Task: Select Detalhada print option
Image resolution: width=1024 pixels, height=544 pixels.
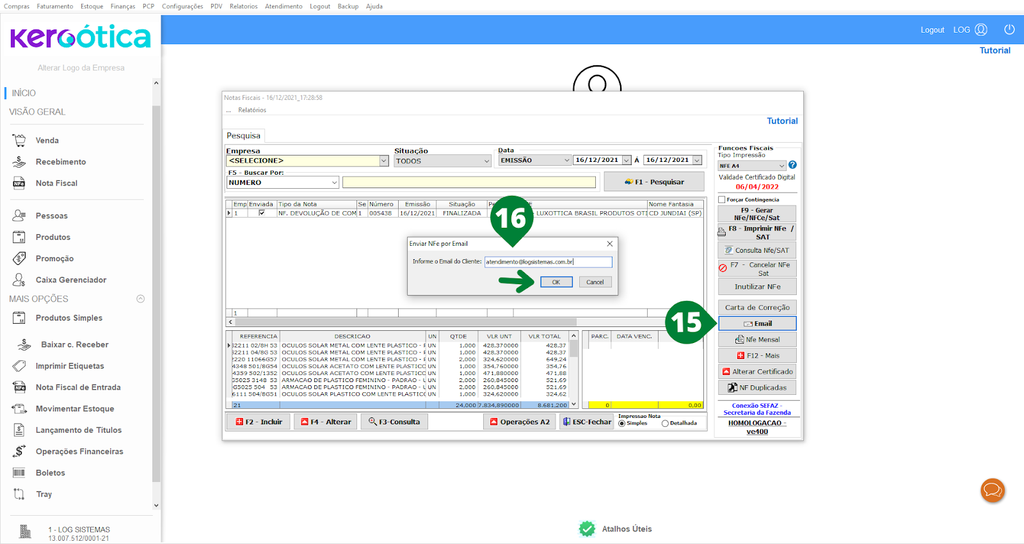Action: pyautogui.click(x=665, y=424)
